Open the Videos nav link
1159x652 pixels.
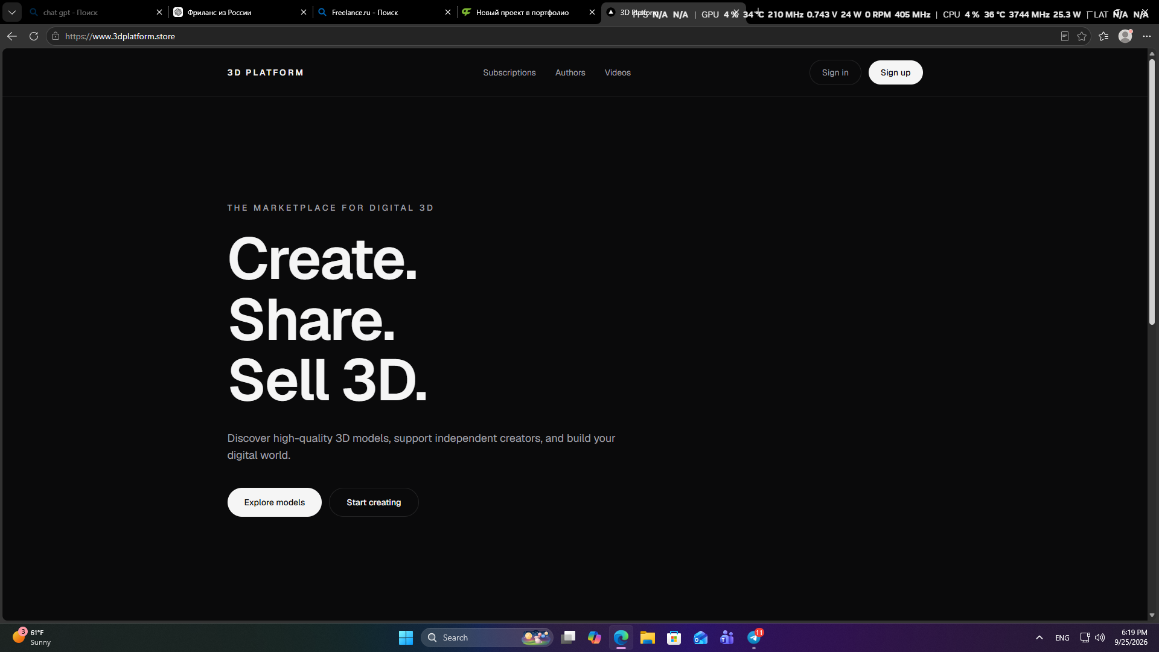coord(618,72)
